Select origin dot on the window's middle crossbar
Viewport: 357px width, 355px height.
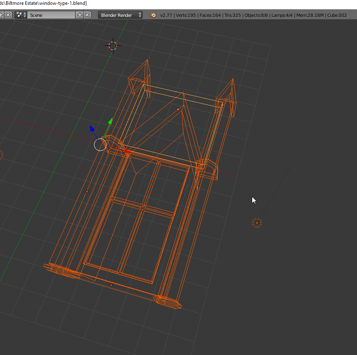143,210
